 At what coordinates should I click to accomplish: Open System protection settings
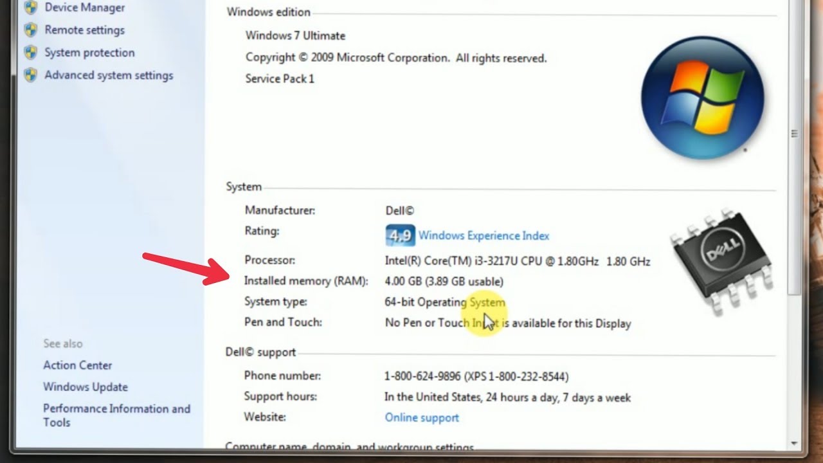click(x=89, y=52)
